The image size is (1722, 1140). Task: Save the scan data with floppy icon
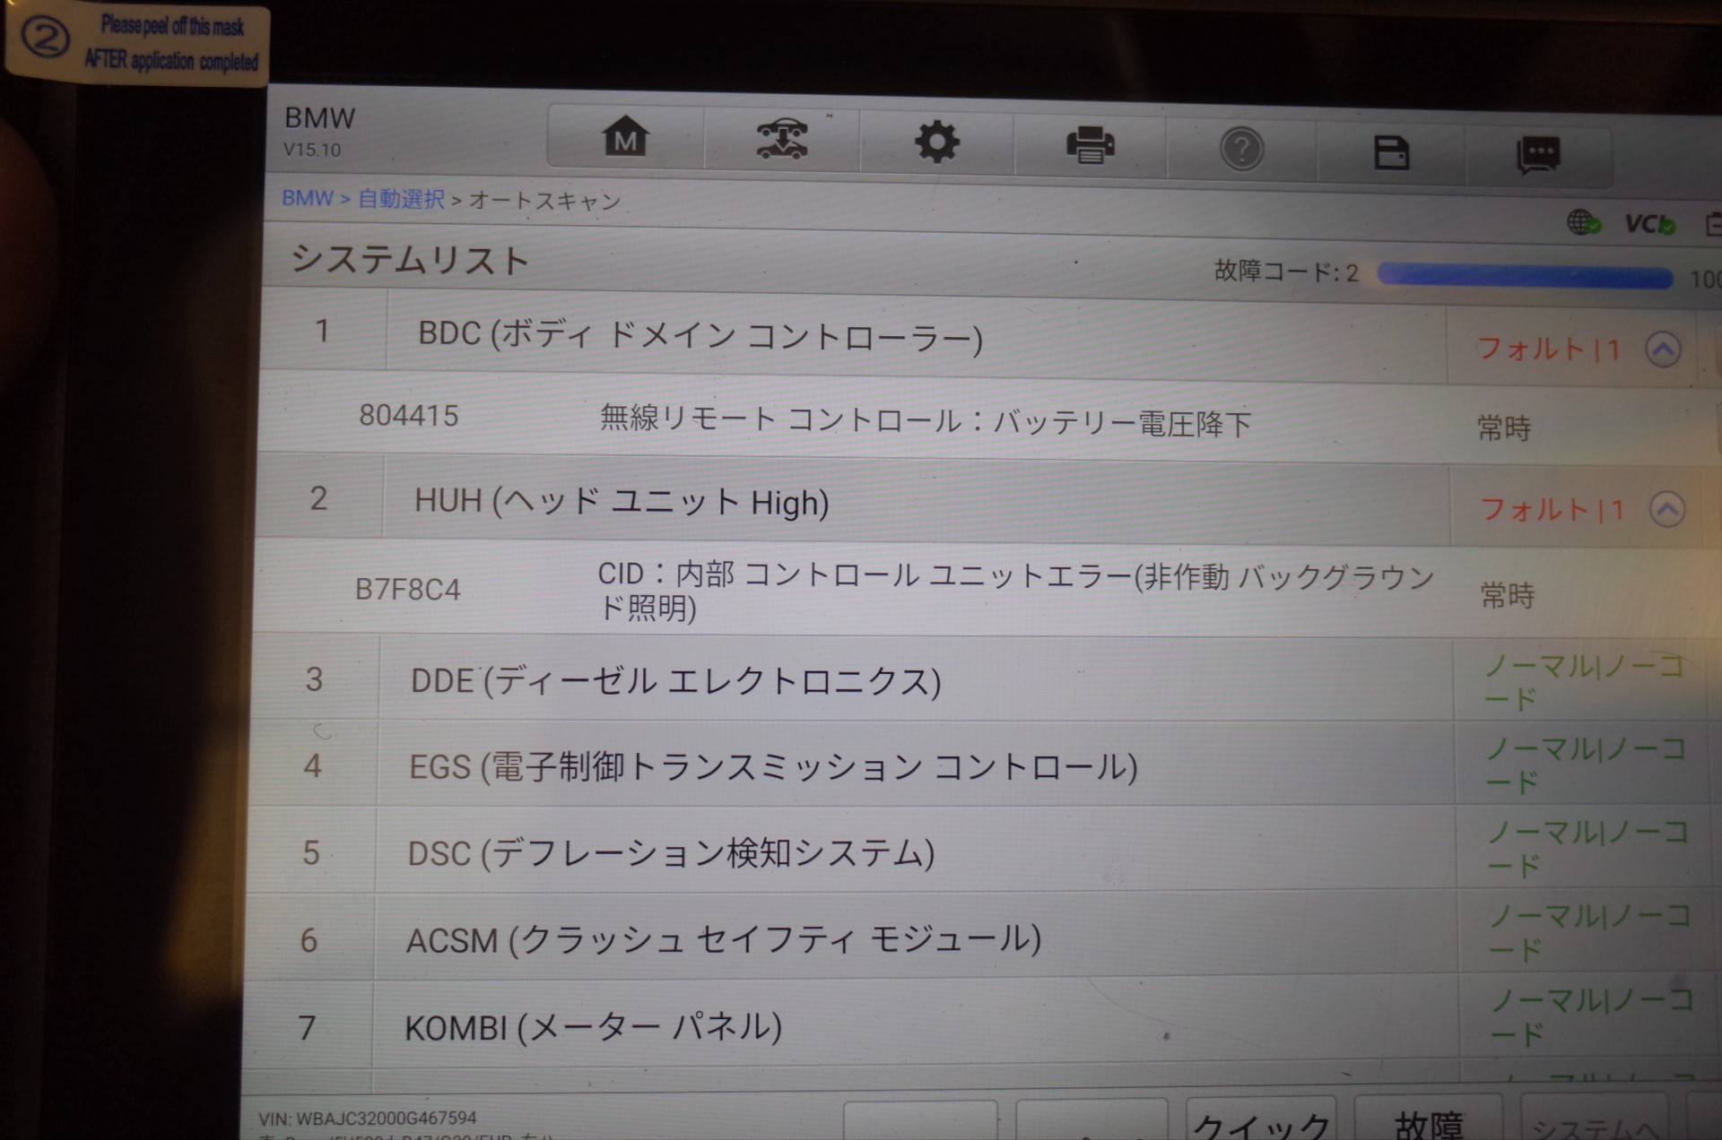click(1391, 152)
